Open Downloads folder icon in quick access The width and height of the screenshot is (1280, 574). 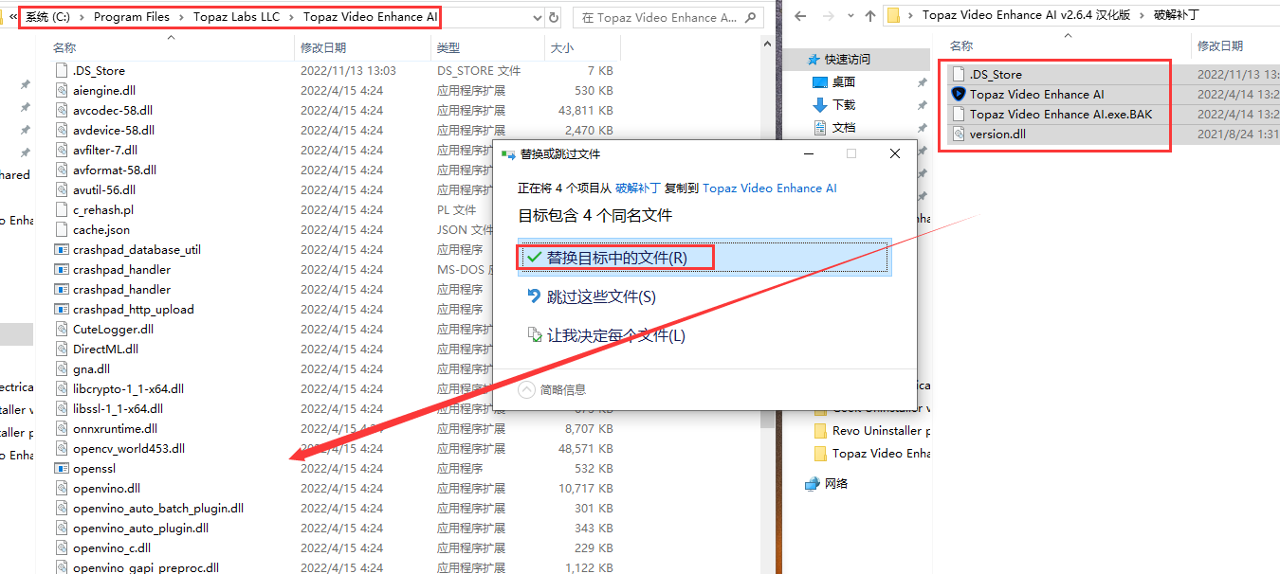(821, 104)
